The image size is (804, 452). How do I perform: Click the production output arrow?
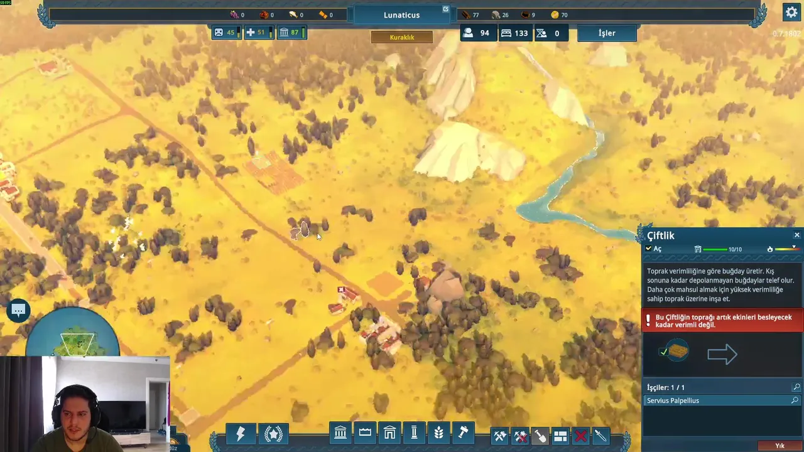pyautogui.click(x=722, y=355)
